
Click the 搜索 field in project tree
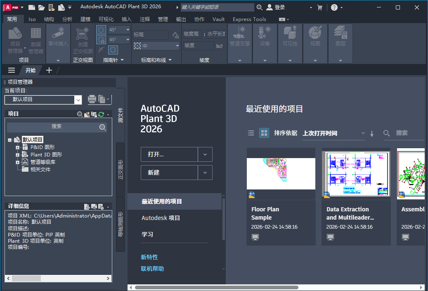pyautogui.click(x=57, y=127)
